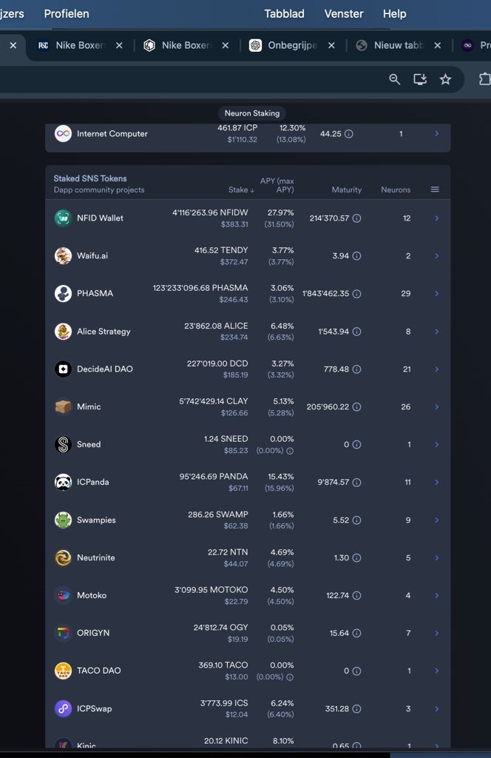Open the Tabblad menu
491x758 pixels.
pos(284,13)
